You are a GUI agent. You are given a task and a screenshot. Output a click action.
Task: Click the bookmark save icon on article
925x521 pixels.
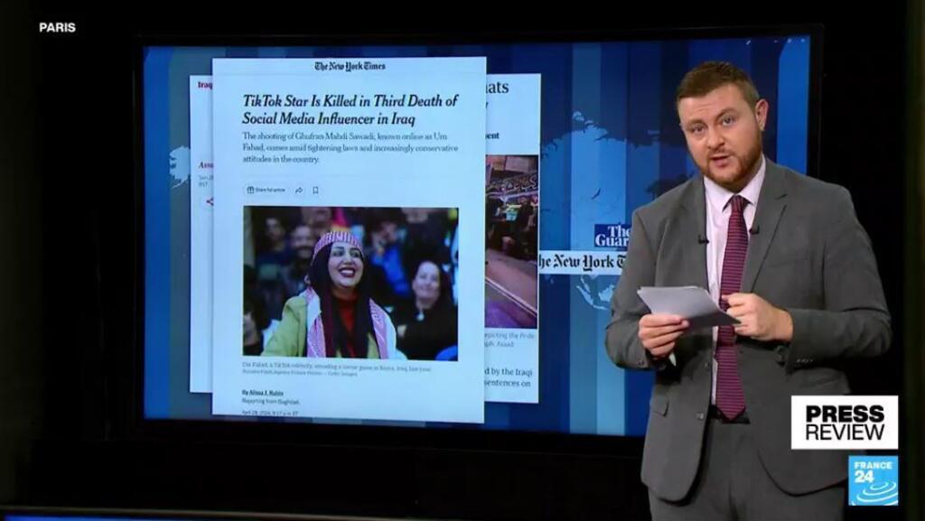(315, 191)
